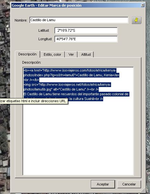
Task: Click the 'Latitud:' label
Action: click(x=44, y=30)
